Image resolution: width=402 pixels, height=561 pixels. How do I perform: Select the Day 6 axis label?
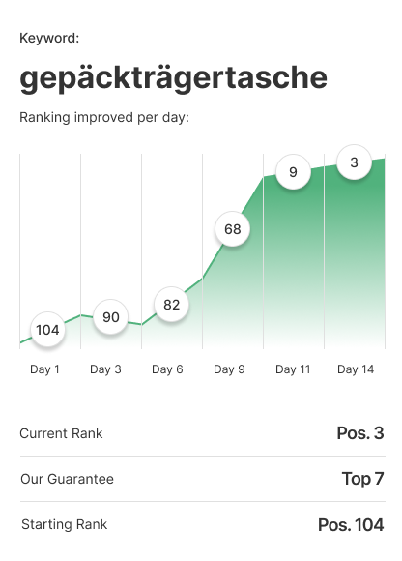167,369
